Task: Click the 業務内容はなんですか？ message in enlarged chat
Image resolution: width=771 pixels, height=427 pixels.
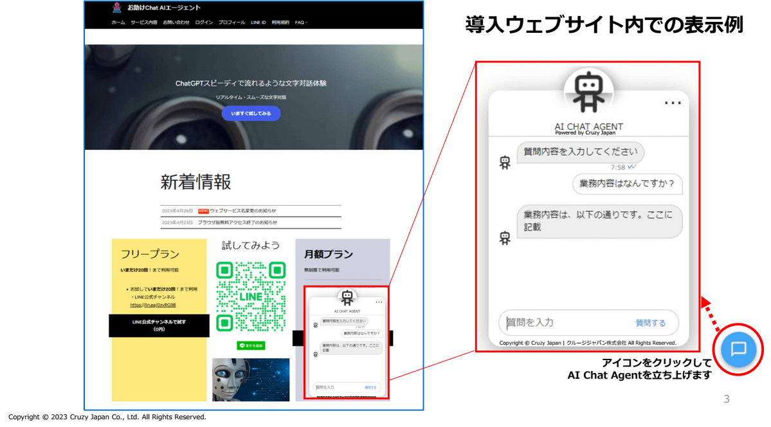Action: click(627, 183)
